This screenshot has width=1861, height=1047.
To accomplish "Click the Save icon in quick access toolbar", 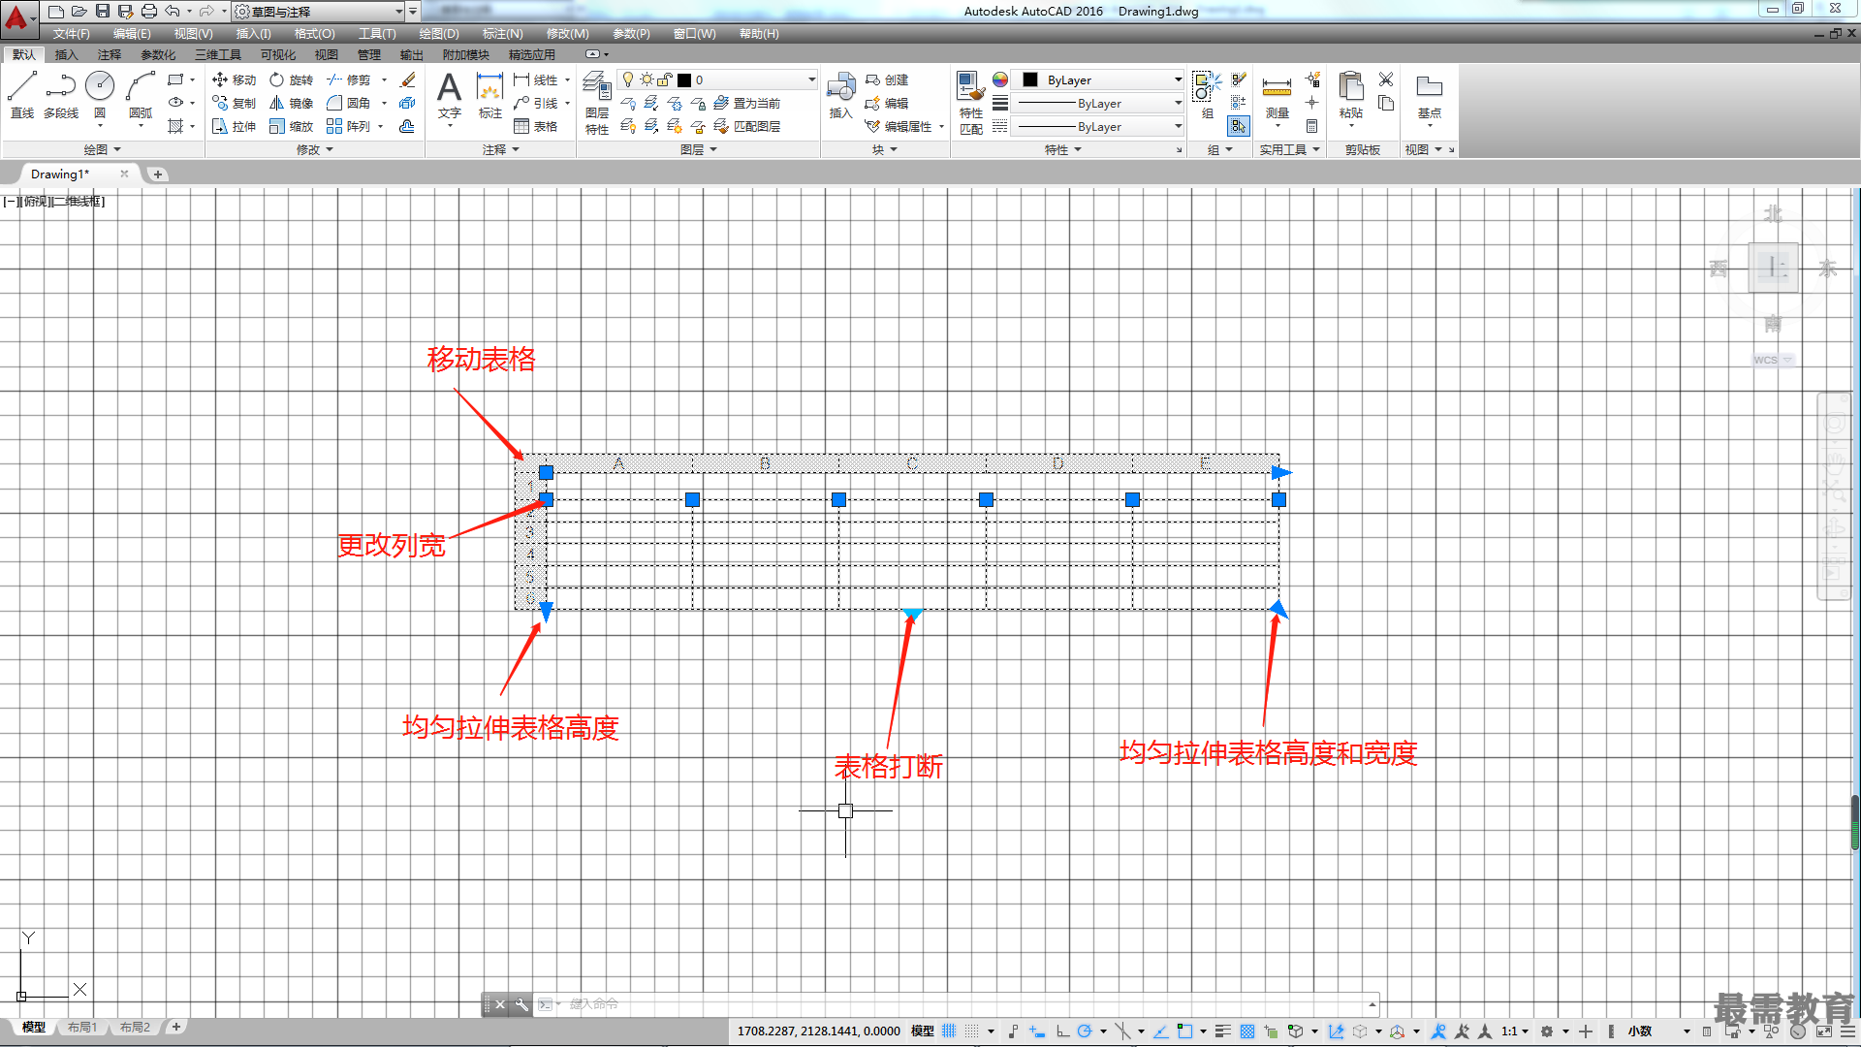I will click(103, 11).
